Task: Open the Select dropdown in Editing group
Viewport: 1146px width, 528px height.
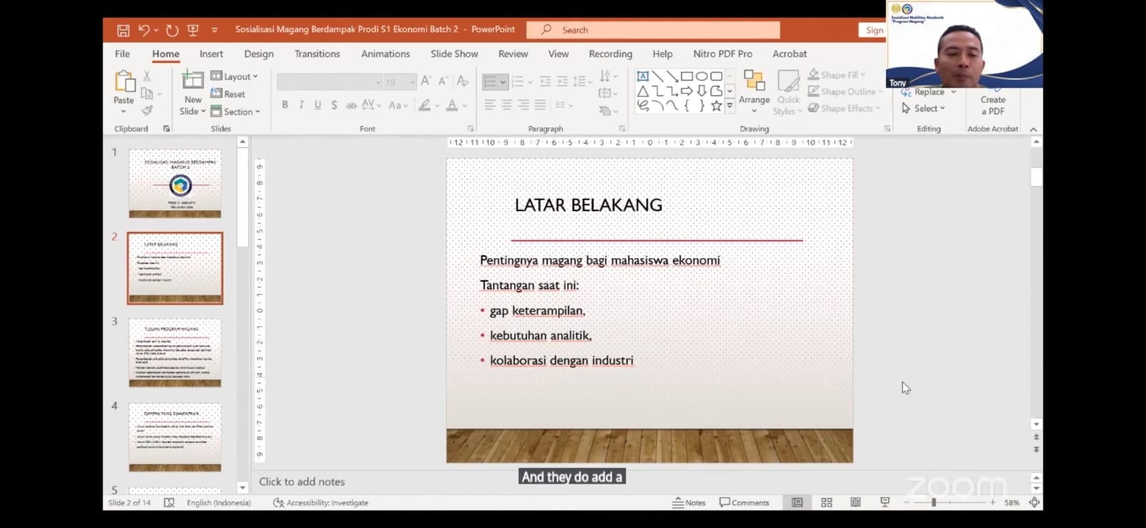Action: click(x=925, y=109)
